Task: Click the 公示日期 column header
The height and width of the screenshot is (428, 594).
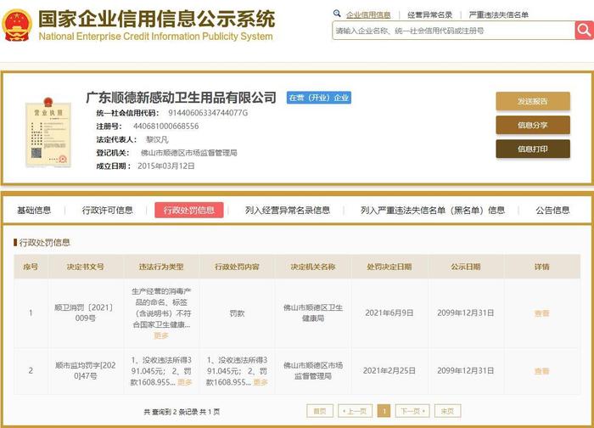Action: coord(466,267)
